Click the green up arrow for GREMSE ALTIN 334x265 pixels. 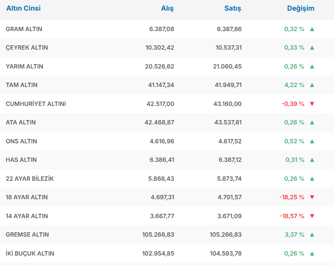coord(312,235)
